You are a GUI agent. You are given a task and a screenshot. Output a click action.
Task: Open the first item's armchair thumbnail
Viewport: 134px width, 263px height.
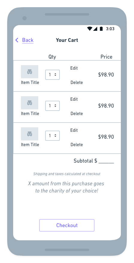[x=30, y=72]
